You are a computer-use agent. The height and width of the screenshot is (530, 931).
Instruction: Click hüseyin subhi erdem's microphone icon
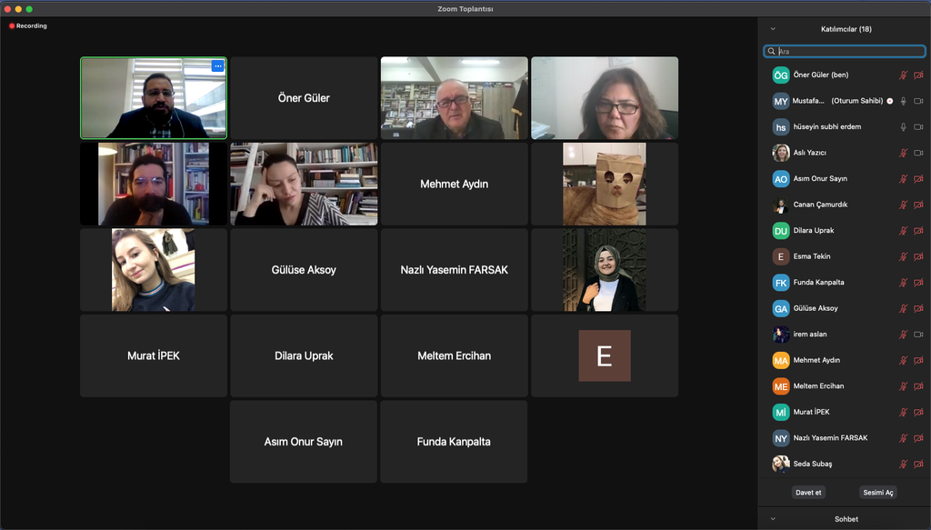[903, 127]
